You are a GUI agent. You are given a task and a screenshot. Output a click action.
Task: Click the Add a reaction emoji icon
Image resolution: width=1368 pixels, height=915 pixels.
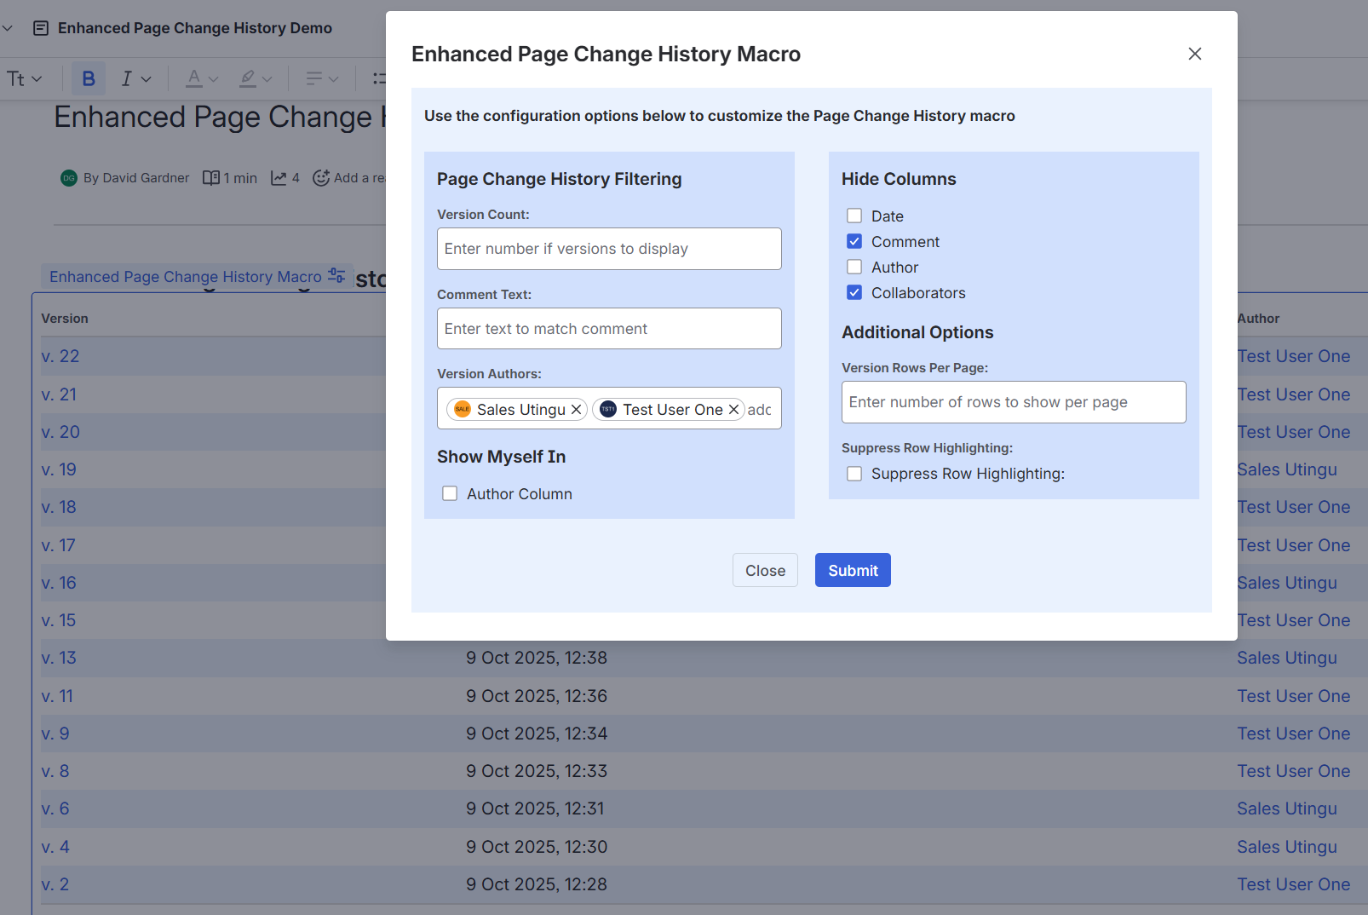321,178
